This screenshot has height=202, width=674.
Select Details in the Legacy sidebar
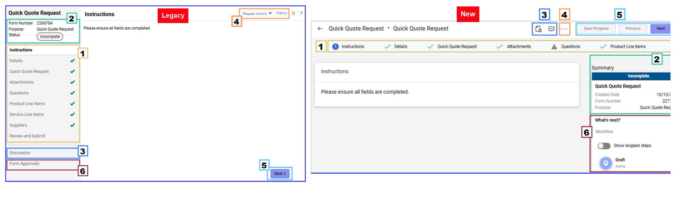click(x=42, y=61)
